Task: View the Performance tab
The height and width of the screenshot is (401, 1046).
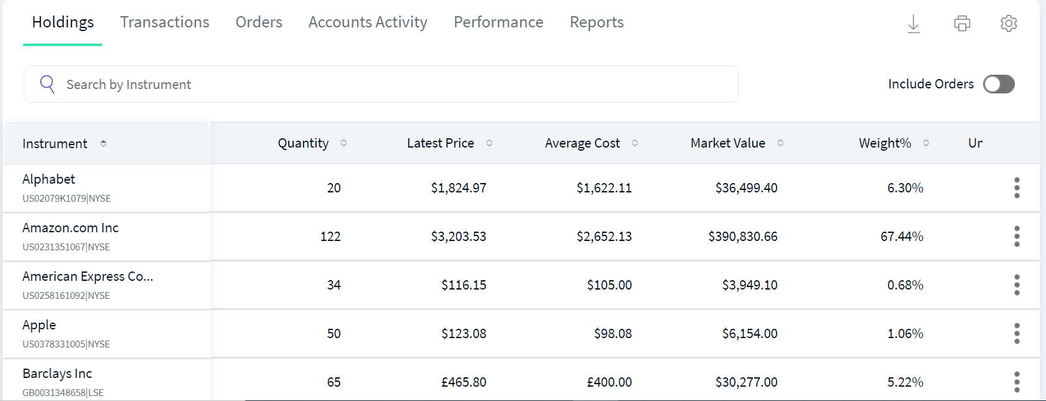Action: [x=498, y=22]
